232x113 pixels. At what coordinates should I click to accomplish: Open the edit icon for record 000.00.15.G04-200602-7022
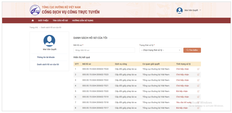(198, 80)
